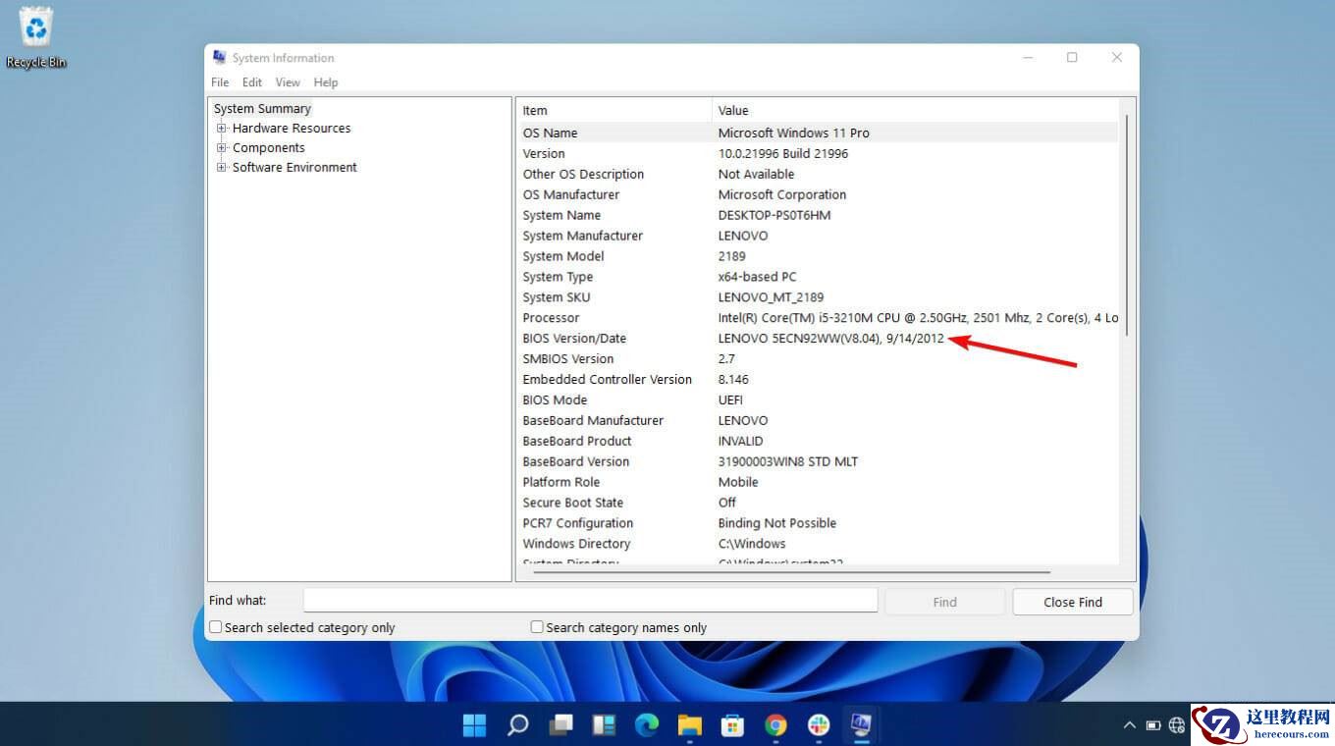Open the Recycle Bin on the desktop

pos(35,29)
